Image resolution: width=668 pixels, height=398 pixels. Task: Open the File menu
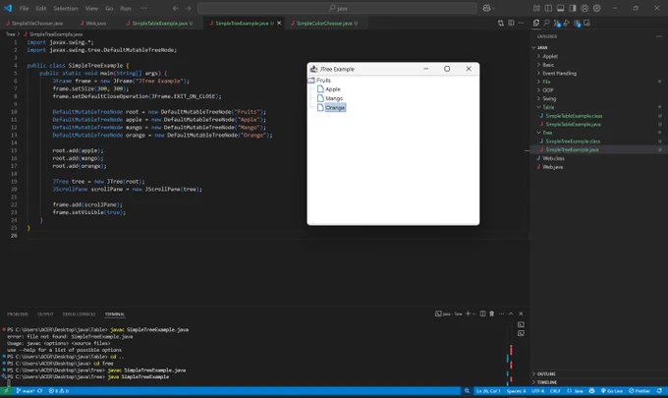(x=24, y=8)
